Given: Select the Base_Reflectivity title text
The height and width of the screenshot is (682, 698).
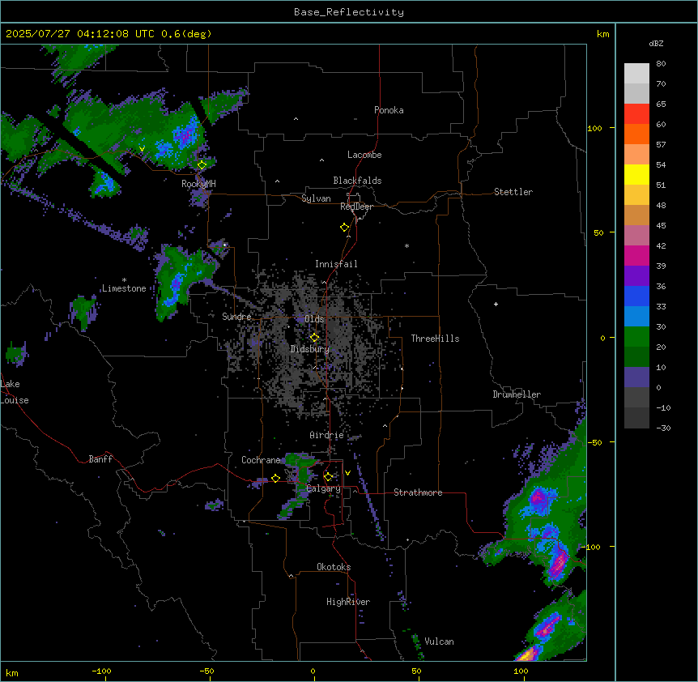Looking at the screenshot, I should click(349, 12).
